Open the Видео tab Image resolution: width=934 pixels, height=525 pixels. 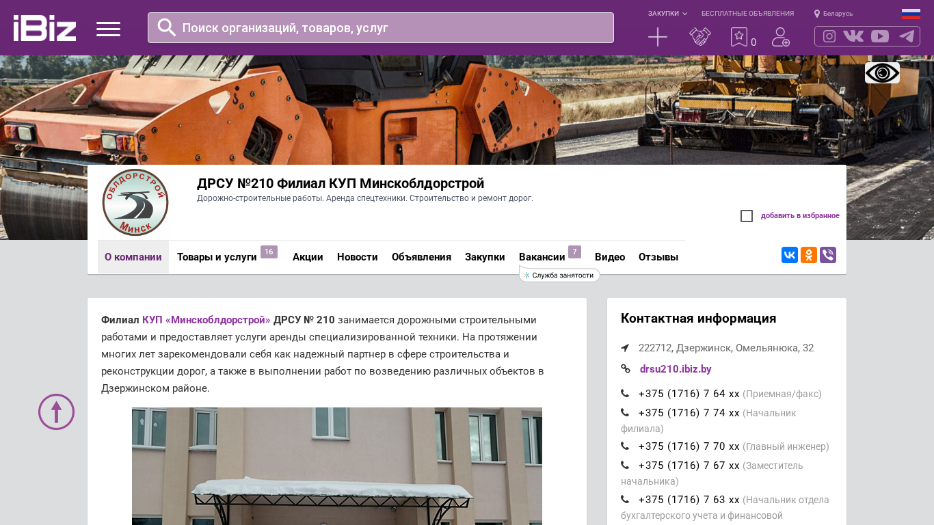point(610,257)
